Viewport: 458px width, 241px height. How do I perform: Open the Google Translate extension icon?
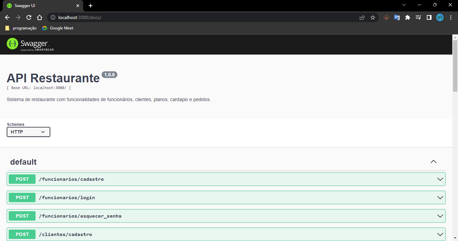click(397, 17)
